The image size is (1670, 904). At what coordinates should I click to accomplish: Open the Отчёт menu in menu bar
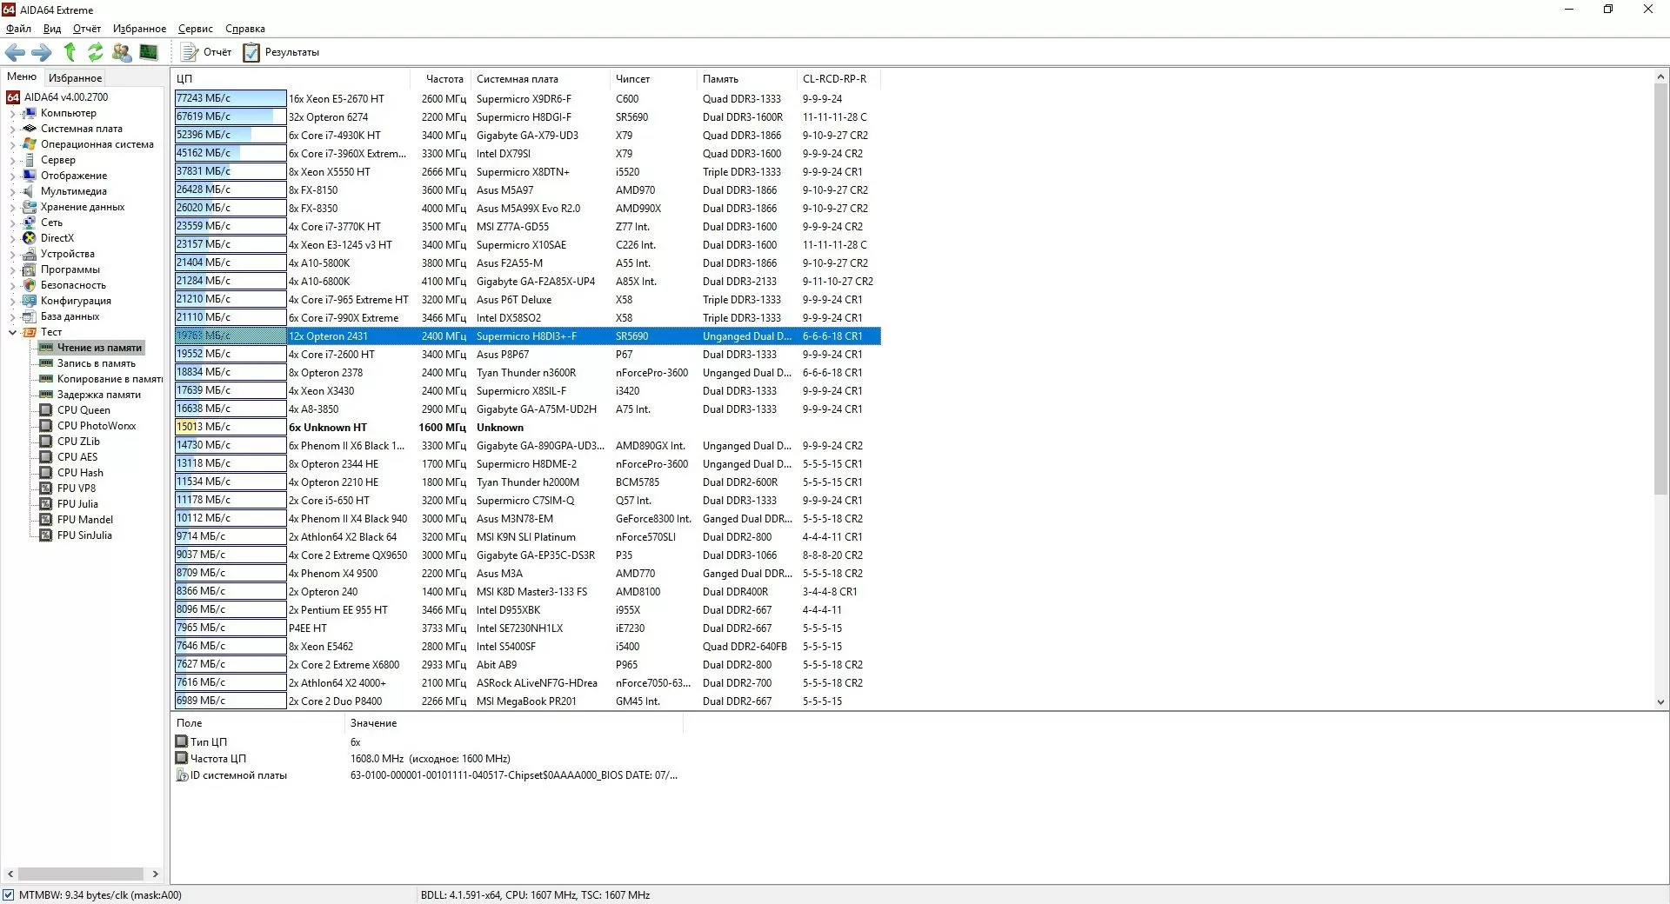pyautogui.click(x=87, y=29)
